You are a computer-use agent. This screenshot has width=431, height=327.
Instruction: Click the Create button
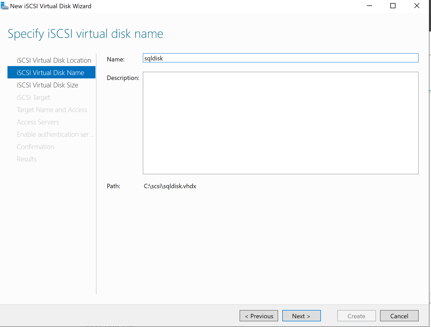coord(356,316)
